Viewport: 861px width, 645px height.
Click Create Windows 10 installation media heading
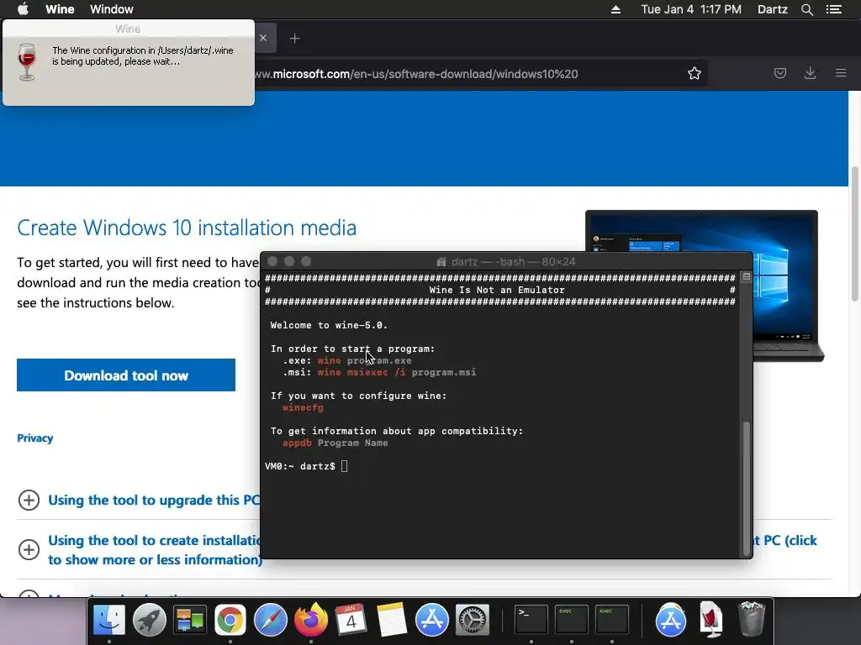[x=187, y=228]
